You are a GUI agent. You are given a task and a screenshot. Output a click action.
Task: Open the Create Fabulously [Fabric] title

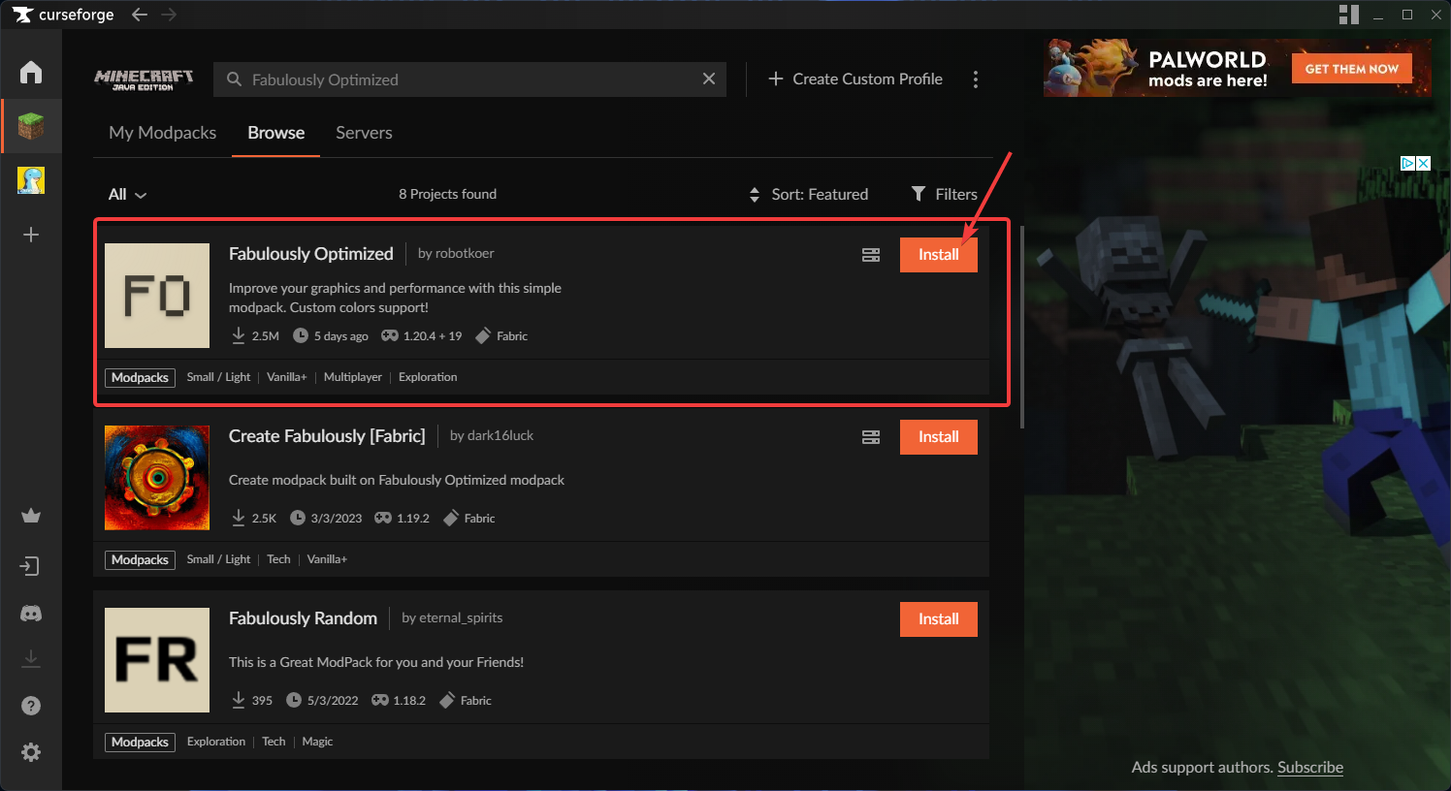tap(327, 436)
